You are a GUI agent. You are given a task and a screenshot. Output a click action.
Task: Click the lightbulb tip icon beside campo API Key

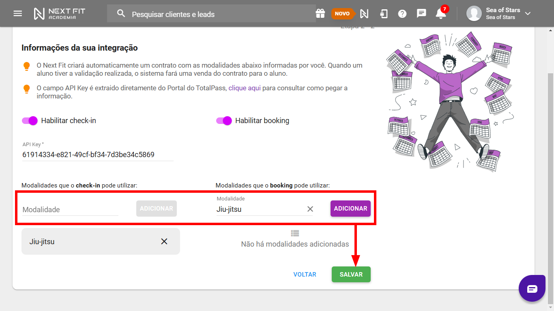(x=27, y=89)
